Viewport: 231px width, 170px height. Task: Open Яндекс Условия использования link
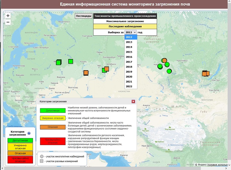click(217, 165)
